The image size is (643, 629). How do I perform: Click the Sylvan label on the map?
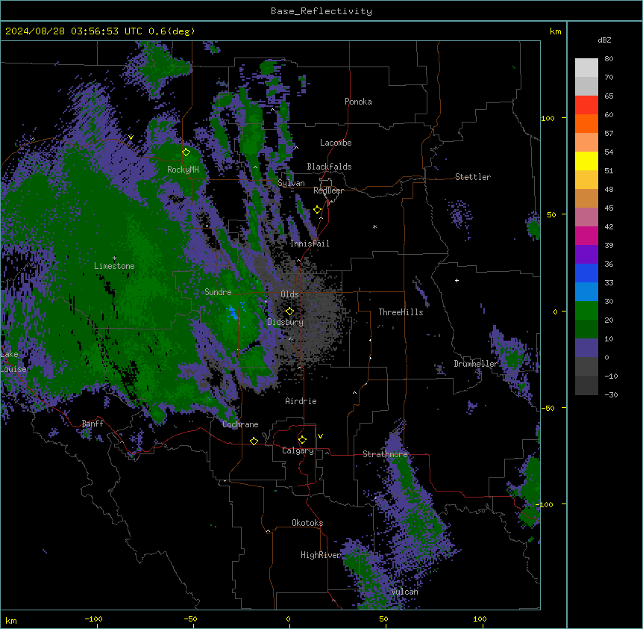291,183
